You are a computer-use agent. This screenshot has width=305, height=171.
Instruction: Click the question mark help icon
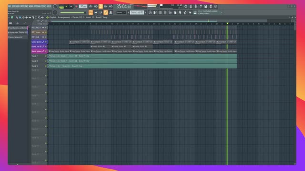(x=201, y=6)
